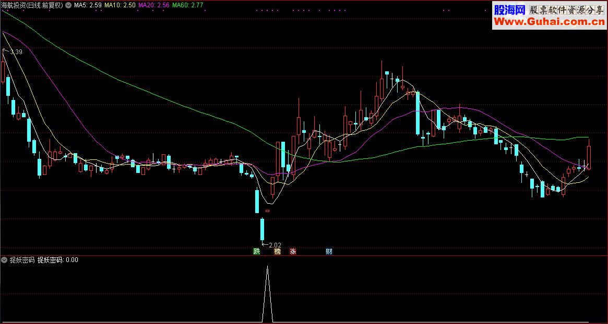Click the 2.02 low price label
Viewport: 608px width, 324px height.
coord(275,245)
